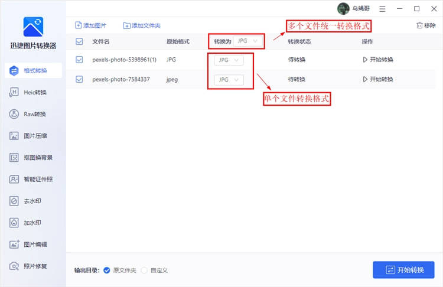
Task: Click the 移除 trash icon
Action: point(419,25)
